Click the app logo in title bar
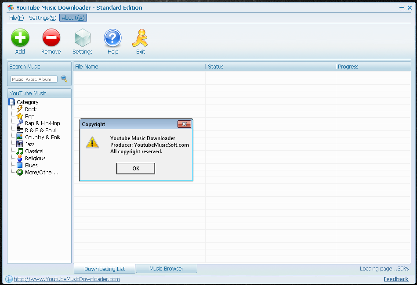Image resolution: width=417 pixels, height=285 pixels. [x=11, y=7]
